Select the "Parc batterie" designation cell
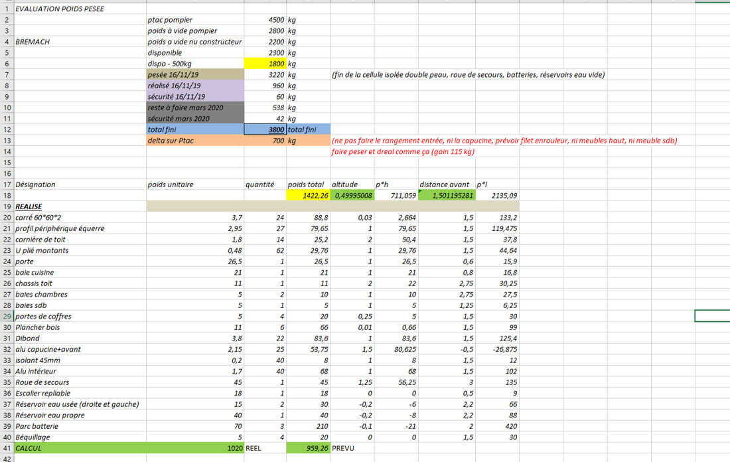Viewport: 730px width, 462px height. (38, 426)
